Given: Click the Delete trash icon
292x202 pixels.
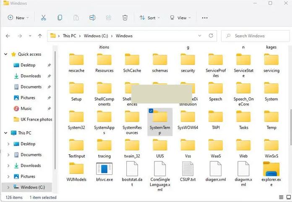Looking at the screenshot, I should [125, 18].
